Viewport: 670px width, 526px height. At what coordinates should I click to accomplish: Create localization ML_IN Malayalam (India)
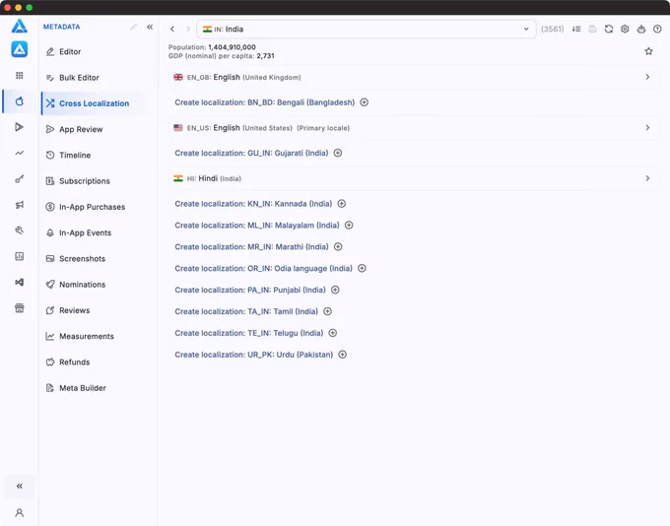[264, 226]
